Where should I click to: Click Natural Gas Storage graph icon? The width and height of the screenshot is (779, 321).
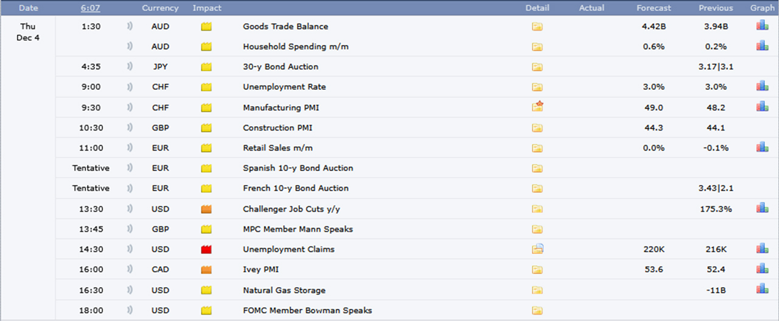point(762,289)
